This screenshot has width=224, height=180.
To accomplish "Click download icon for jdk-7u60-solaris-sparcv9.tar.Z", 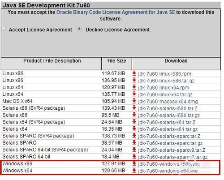I will (x=134, y=150).
